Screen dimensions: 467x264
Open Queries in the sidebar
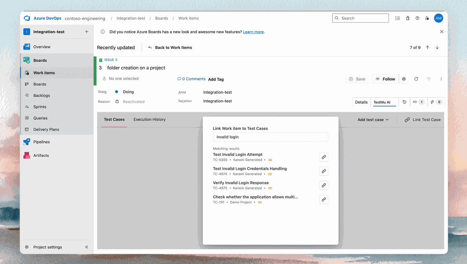tap(57, 118)
